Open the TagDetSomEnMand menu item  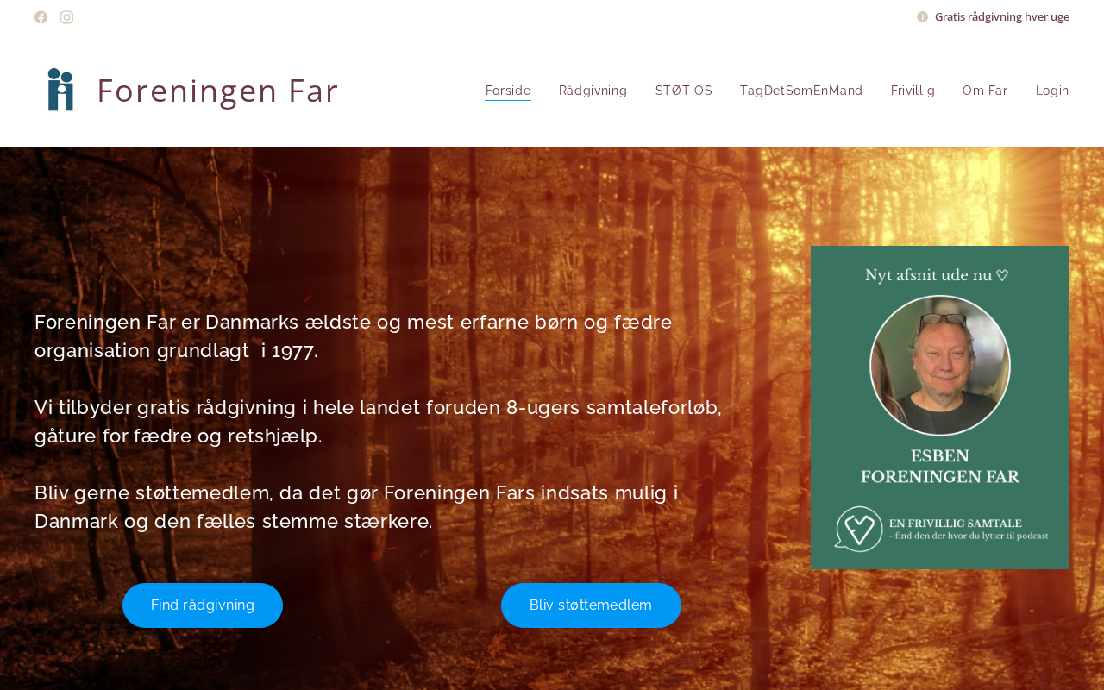coord(801,91)
